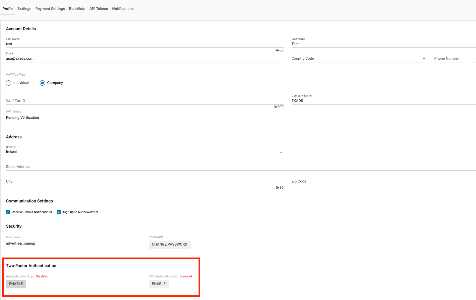The height and width of the screenshot is (300, 476).
Task: Select the Individual VAT type radio
Action: pos(9,83)
